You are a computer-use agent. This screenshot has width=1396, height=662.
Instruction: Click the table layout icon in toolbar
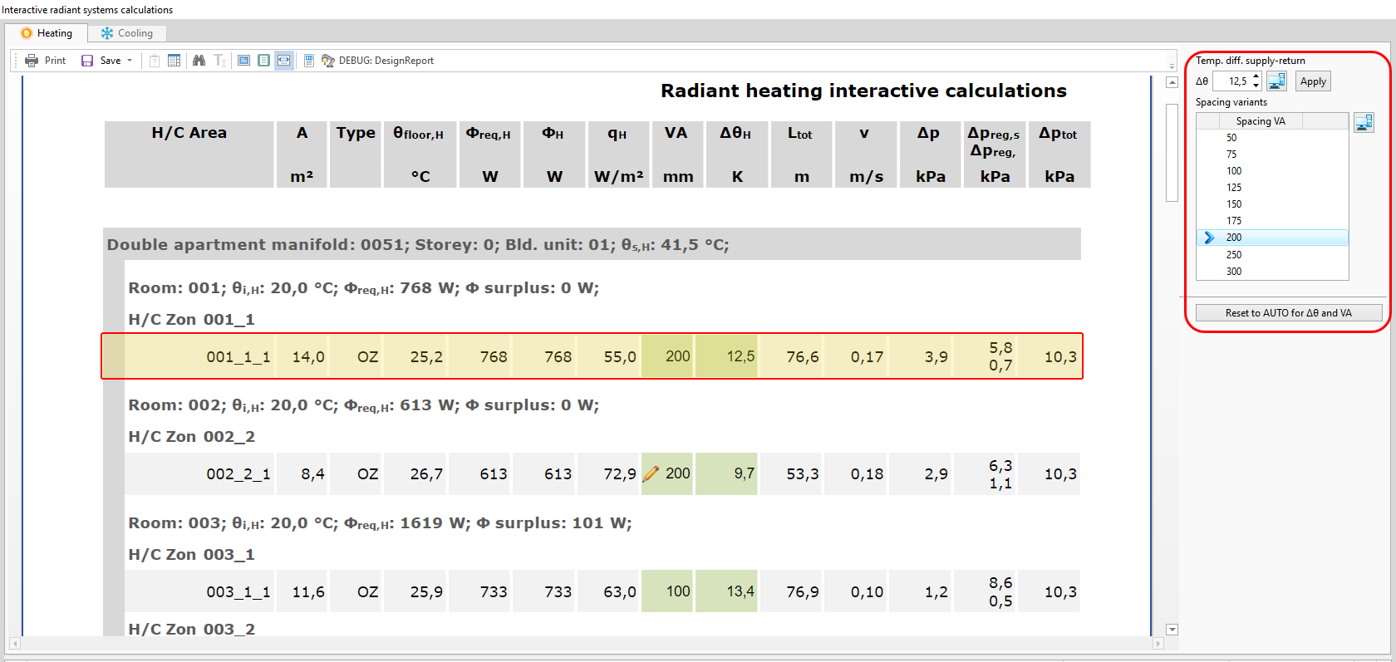pos(174,61)
